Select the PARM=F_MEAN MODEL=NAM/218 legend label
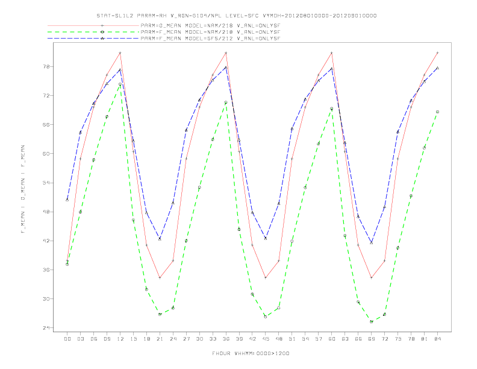The image size is (477, 369). tap(211, 32)
